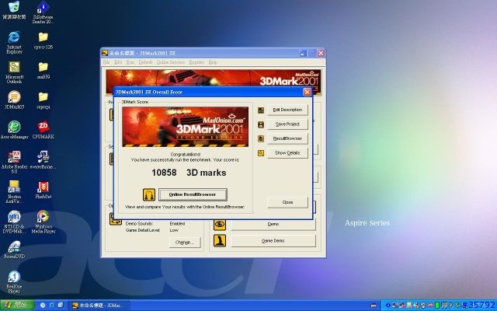Screen dimensions: 497x311
Task: Select the Windows Media Player desktop icon
Action: (43, 222)
